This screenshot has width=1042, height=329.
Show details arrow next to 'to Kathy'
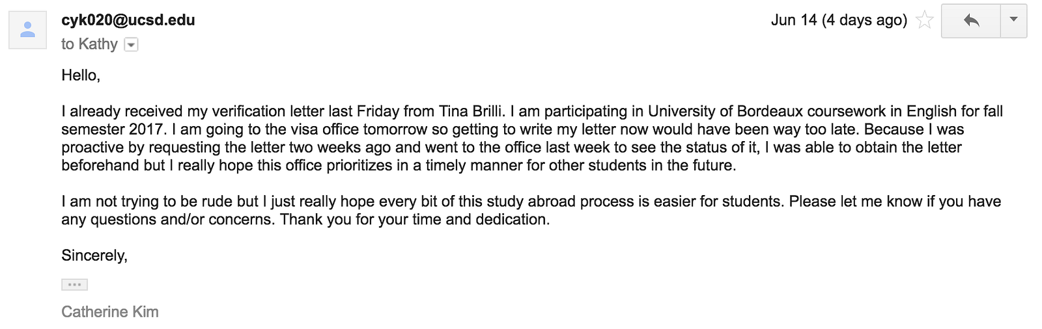(x=131, y=45)
